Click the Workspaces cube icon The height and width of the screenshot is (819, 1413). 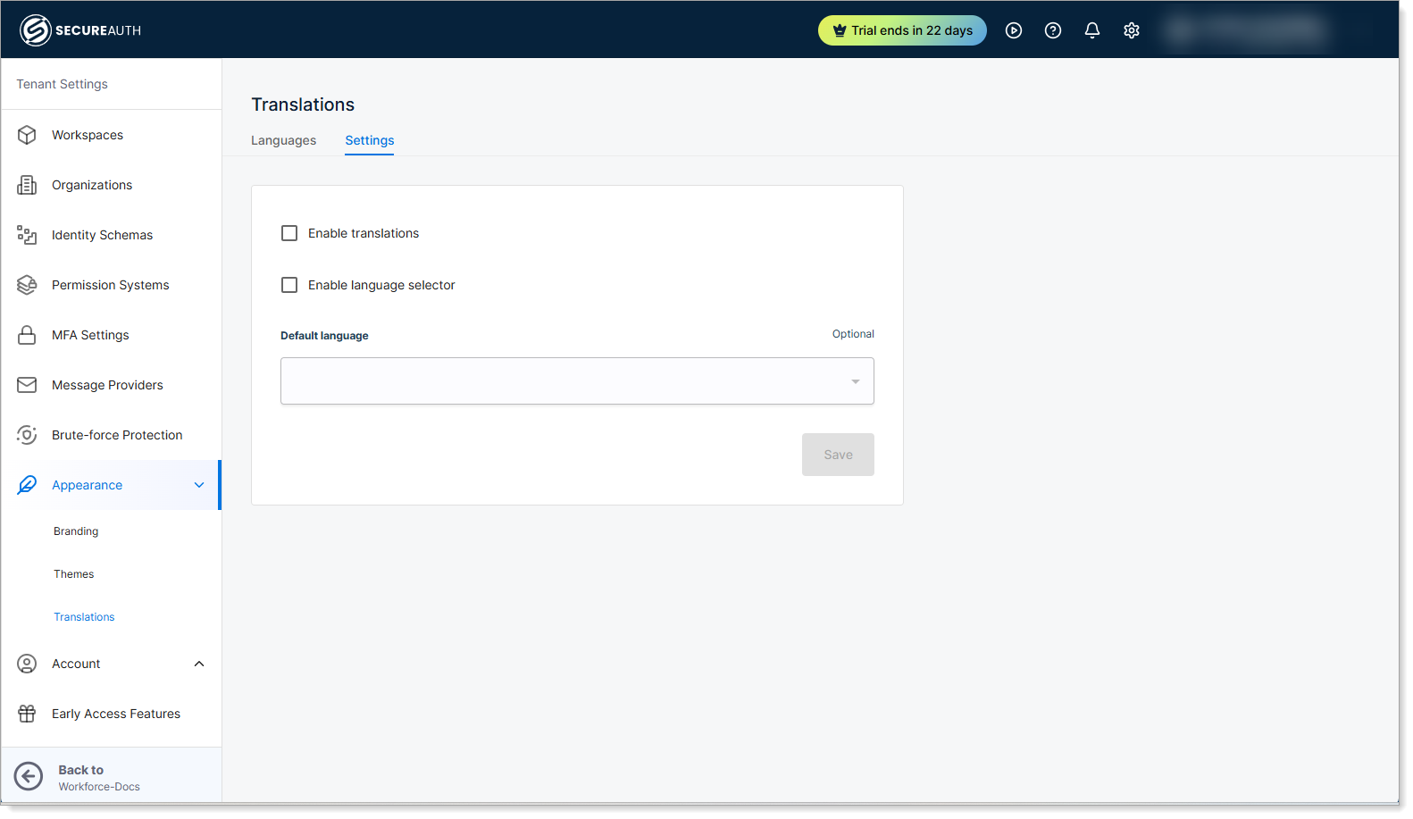pos(27,135)
